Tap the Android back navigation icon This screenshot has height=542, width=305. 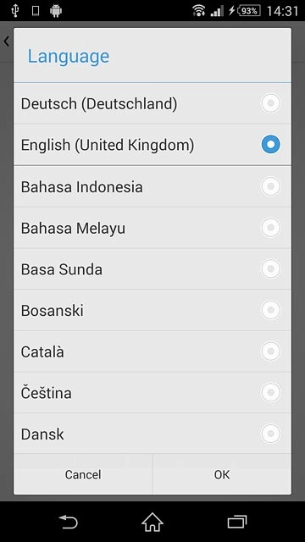[68, 522]
